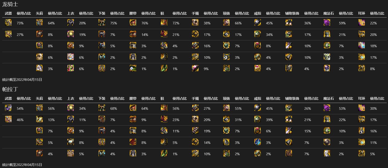Screen dimensions: 388x168
Task: Click the 武器 column header in 龙骑士 table
Action: [8, 13]
